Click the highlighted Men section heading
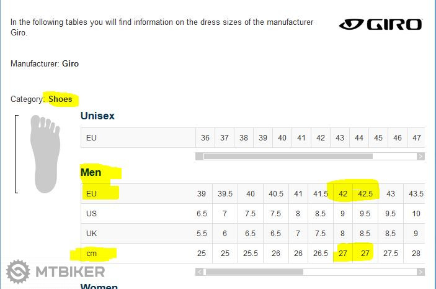This screenshot has width=436, height=289. point(91,172)
